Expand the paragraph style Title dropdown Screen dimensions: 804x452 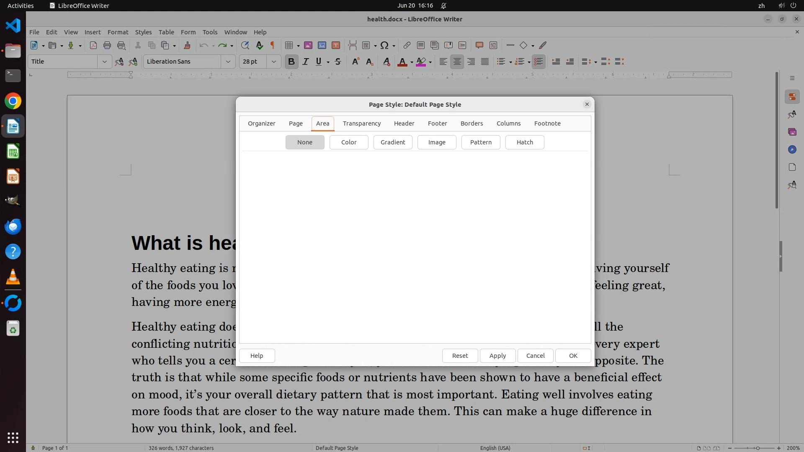pyautogui.click(x=104, y=62)
